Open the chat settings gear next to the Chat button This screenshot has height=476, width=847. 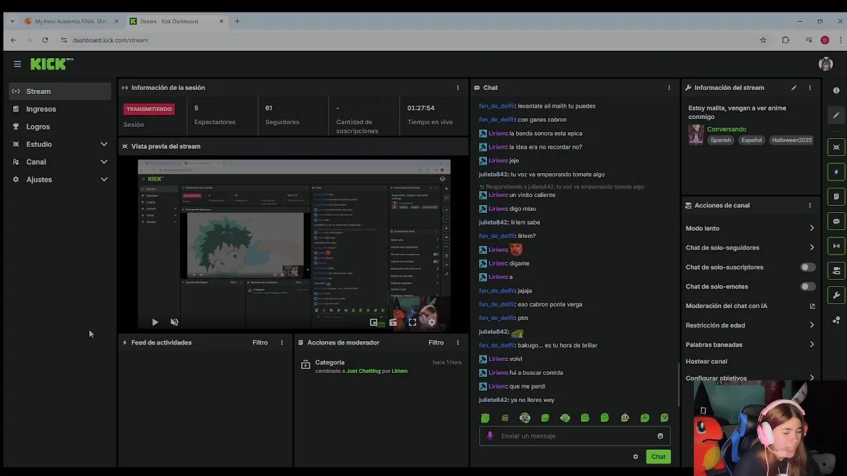click(x=635, y=457)
